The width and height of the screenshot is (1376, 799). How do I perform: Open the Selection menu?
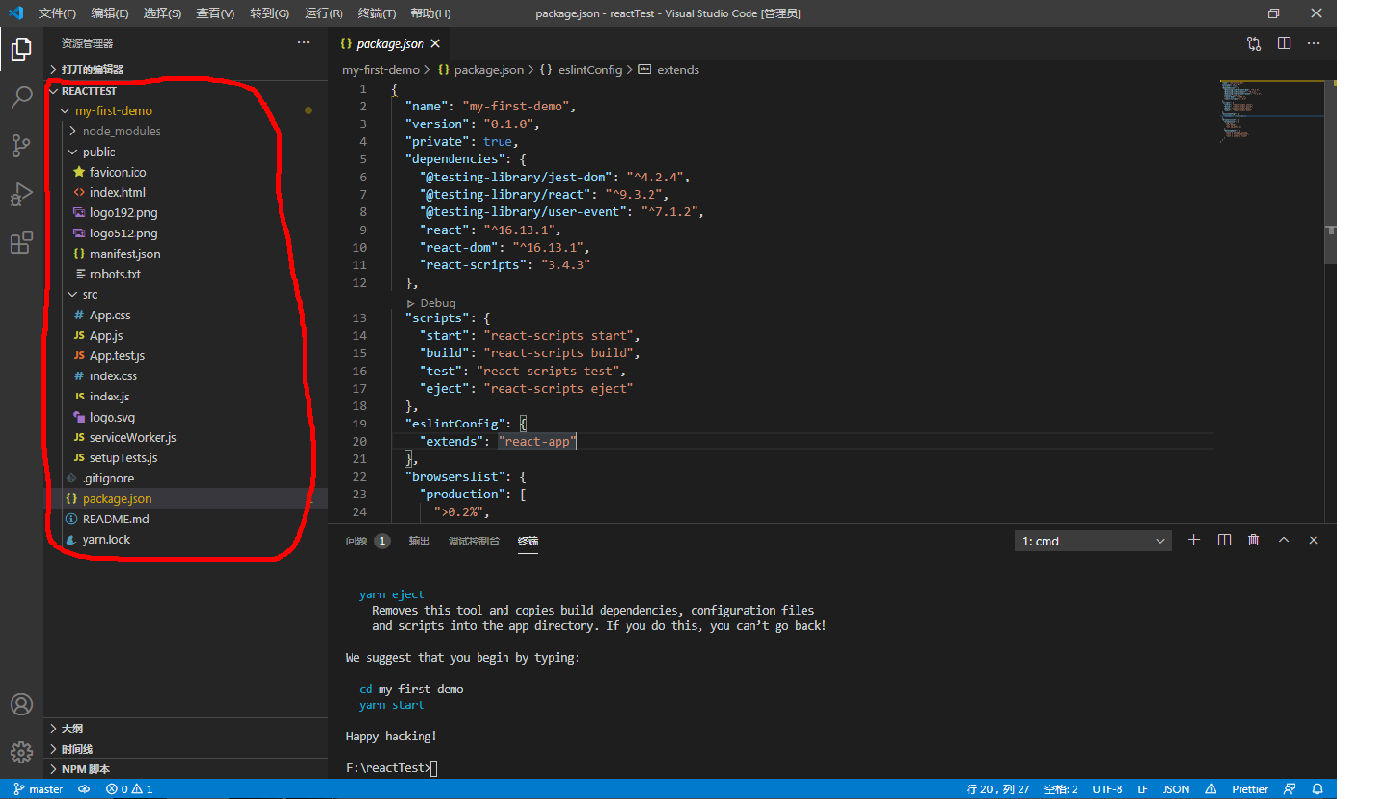coord(161,13)
